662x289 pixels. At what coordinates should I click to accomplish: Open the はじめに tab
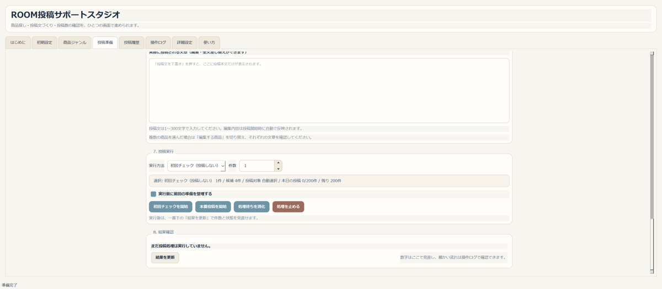[18, 42]
